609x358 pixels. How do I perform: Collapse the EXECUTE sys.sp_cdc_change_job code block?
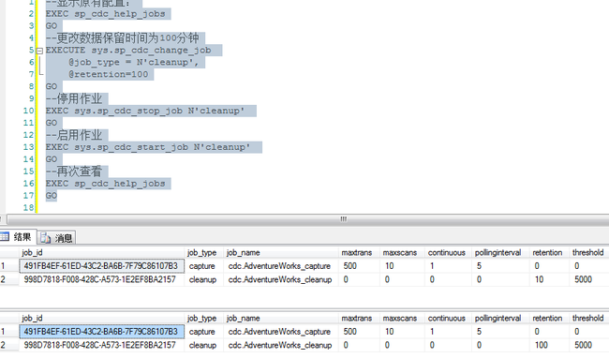(x=39, y=51)
